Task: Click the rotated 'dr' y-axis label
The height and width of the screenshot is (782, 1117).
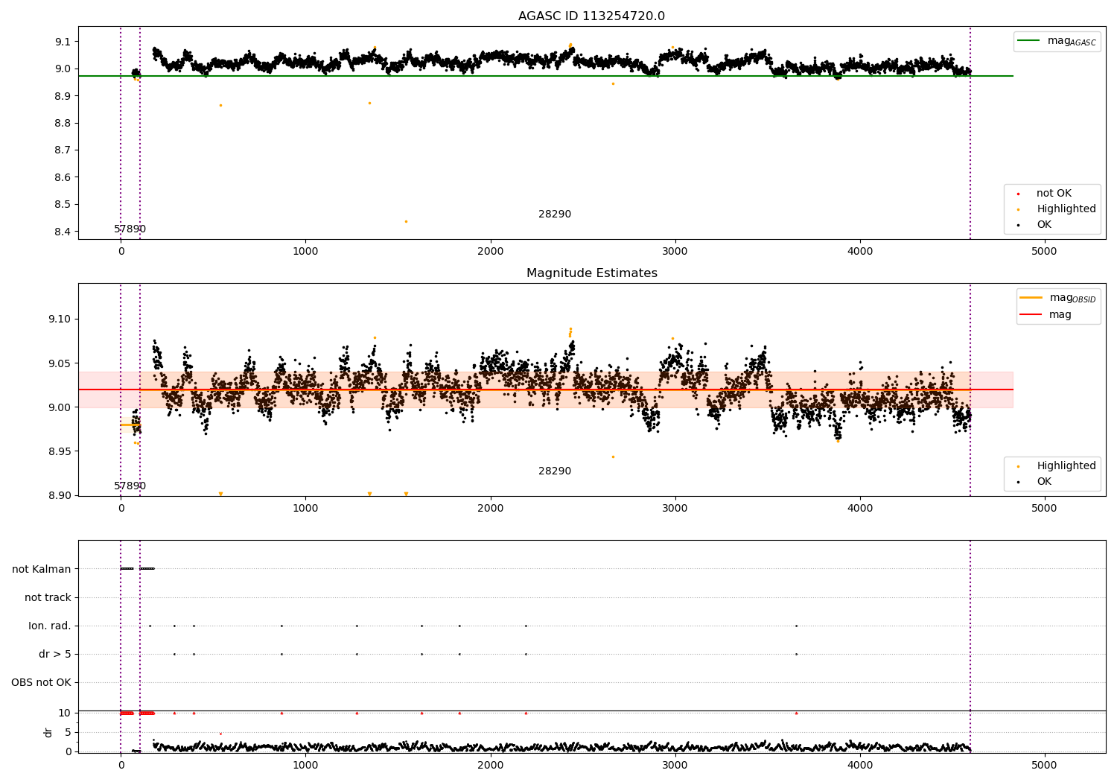Action: point(48,732)
